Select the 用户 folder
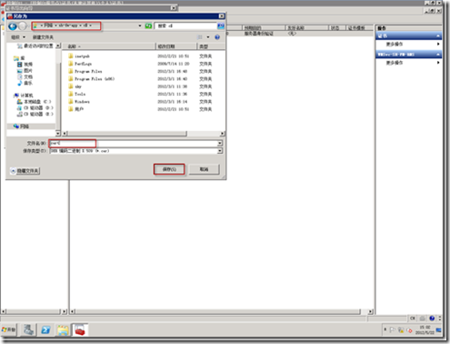The width and height of the screenshot is (450, 344). [x=75, y=109]
